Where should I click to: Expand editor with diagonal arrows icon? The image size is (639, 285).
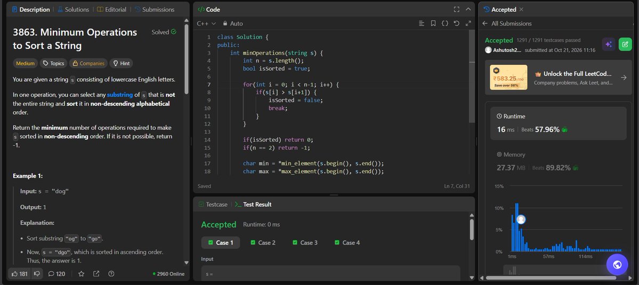click(468, 23)
